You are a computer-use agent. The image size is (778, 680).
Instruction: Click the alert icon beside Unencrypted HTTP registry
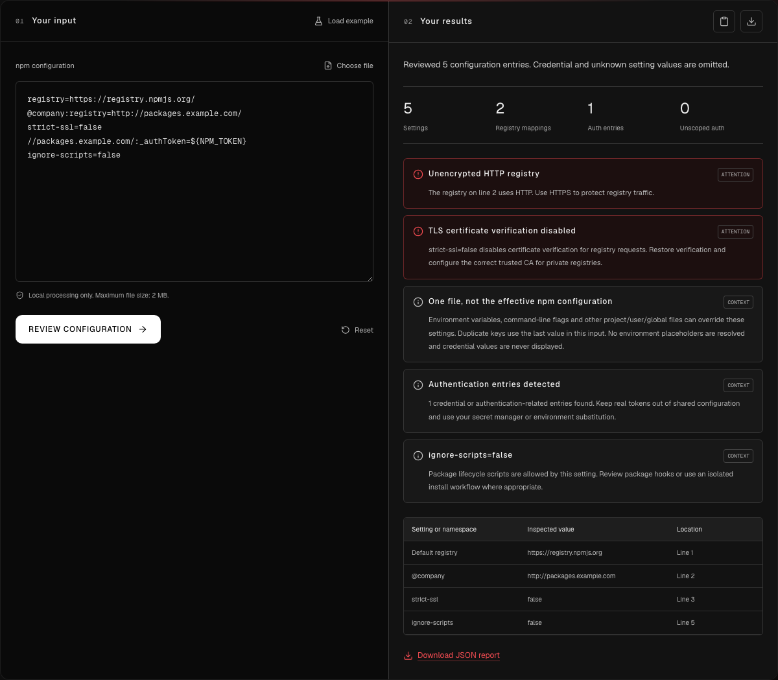tap(418, 174)
